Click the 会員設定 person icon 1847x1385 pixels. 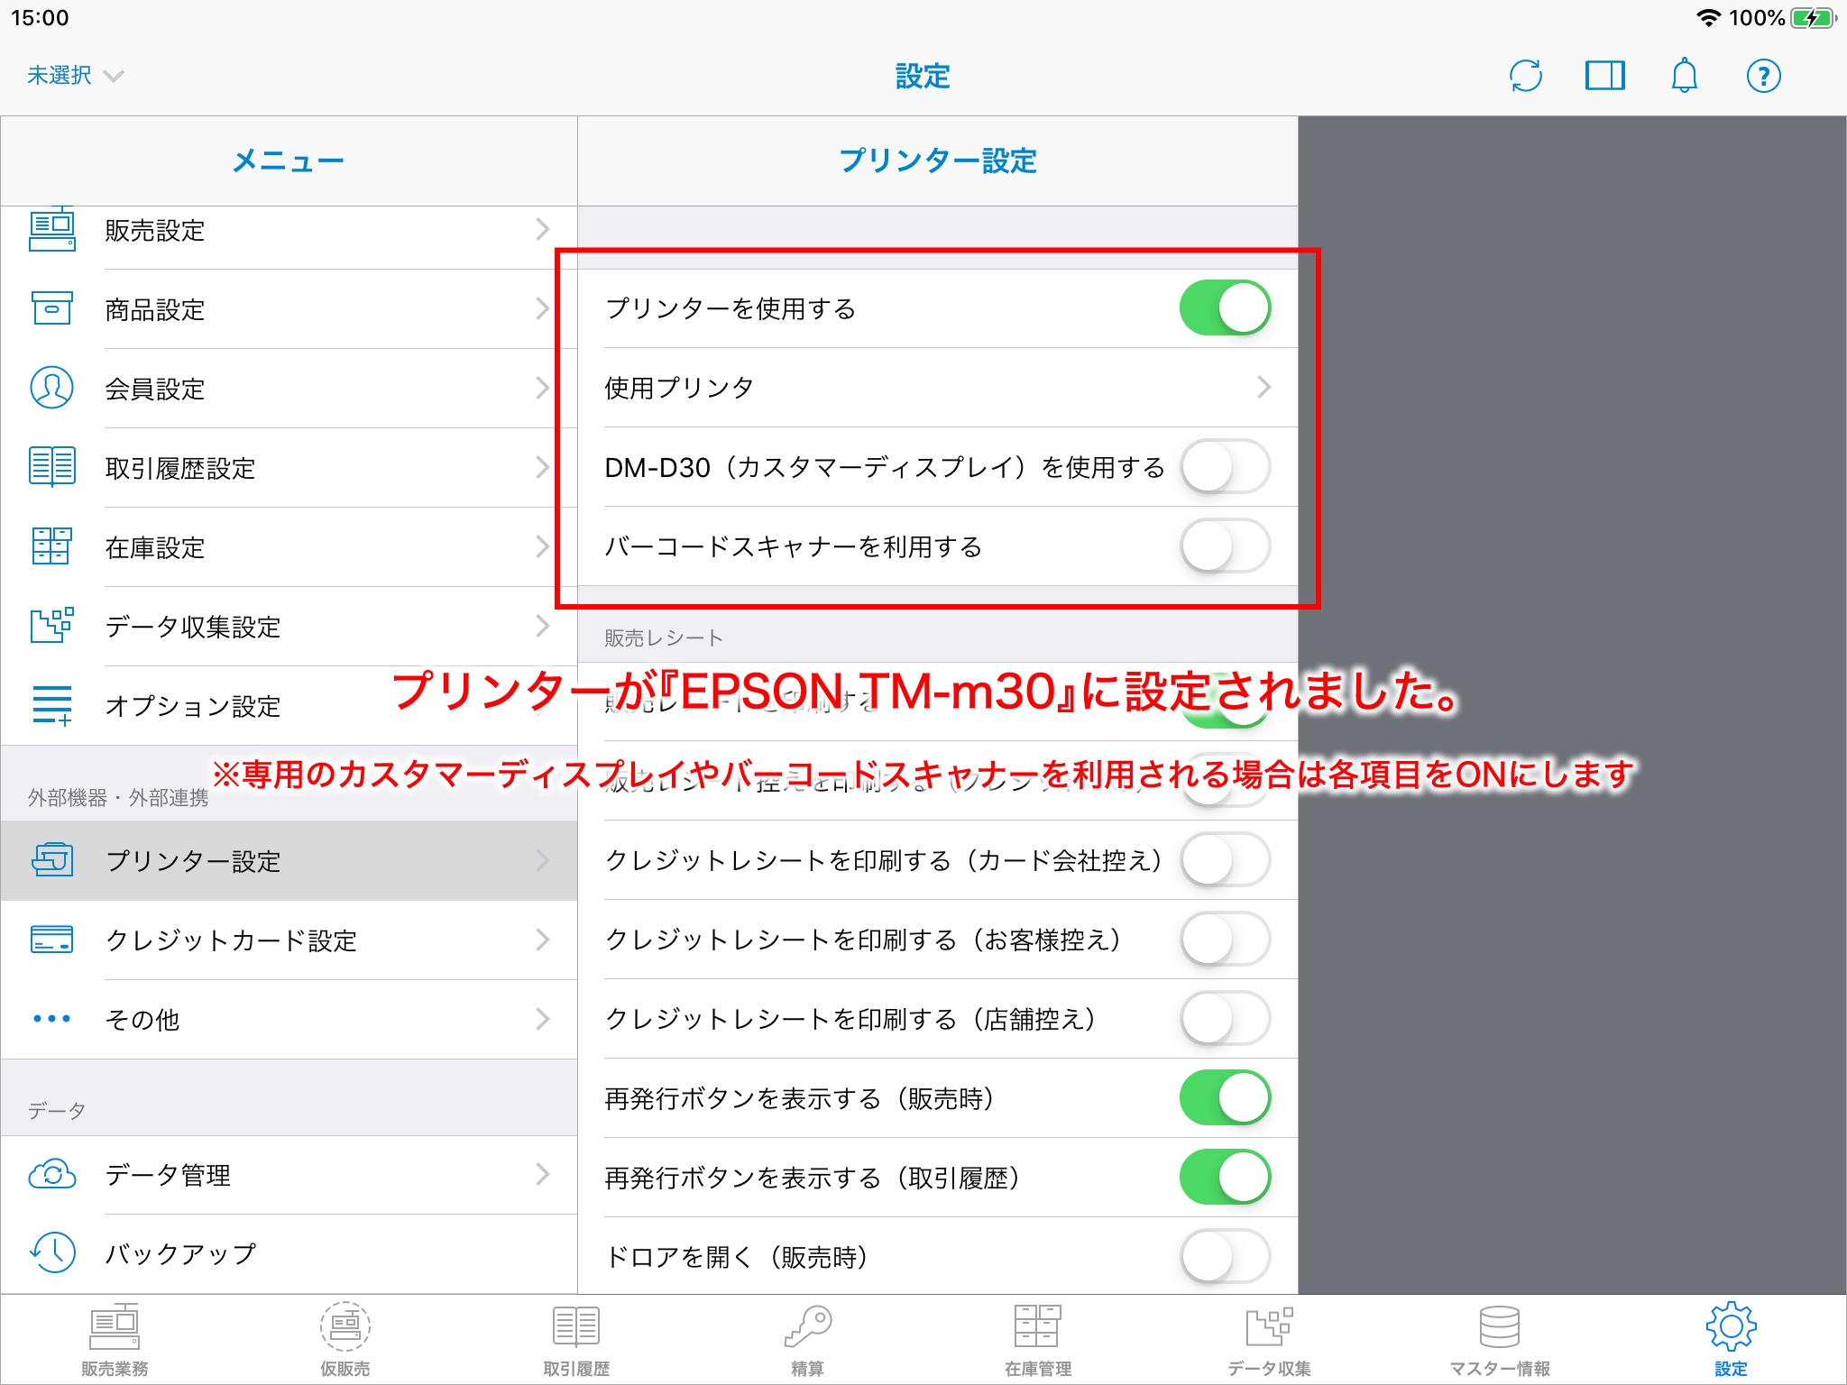pyautogui.click(x=52, y=388)
